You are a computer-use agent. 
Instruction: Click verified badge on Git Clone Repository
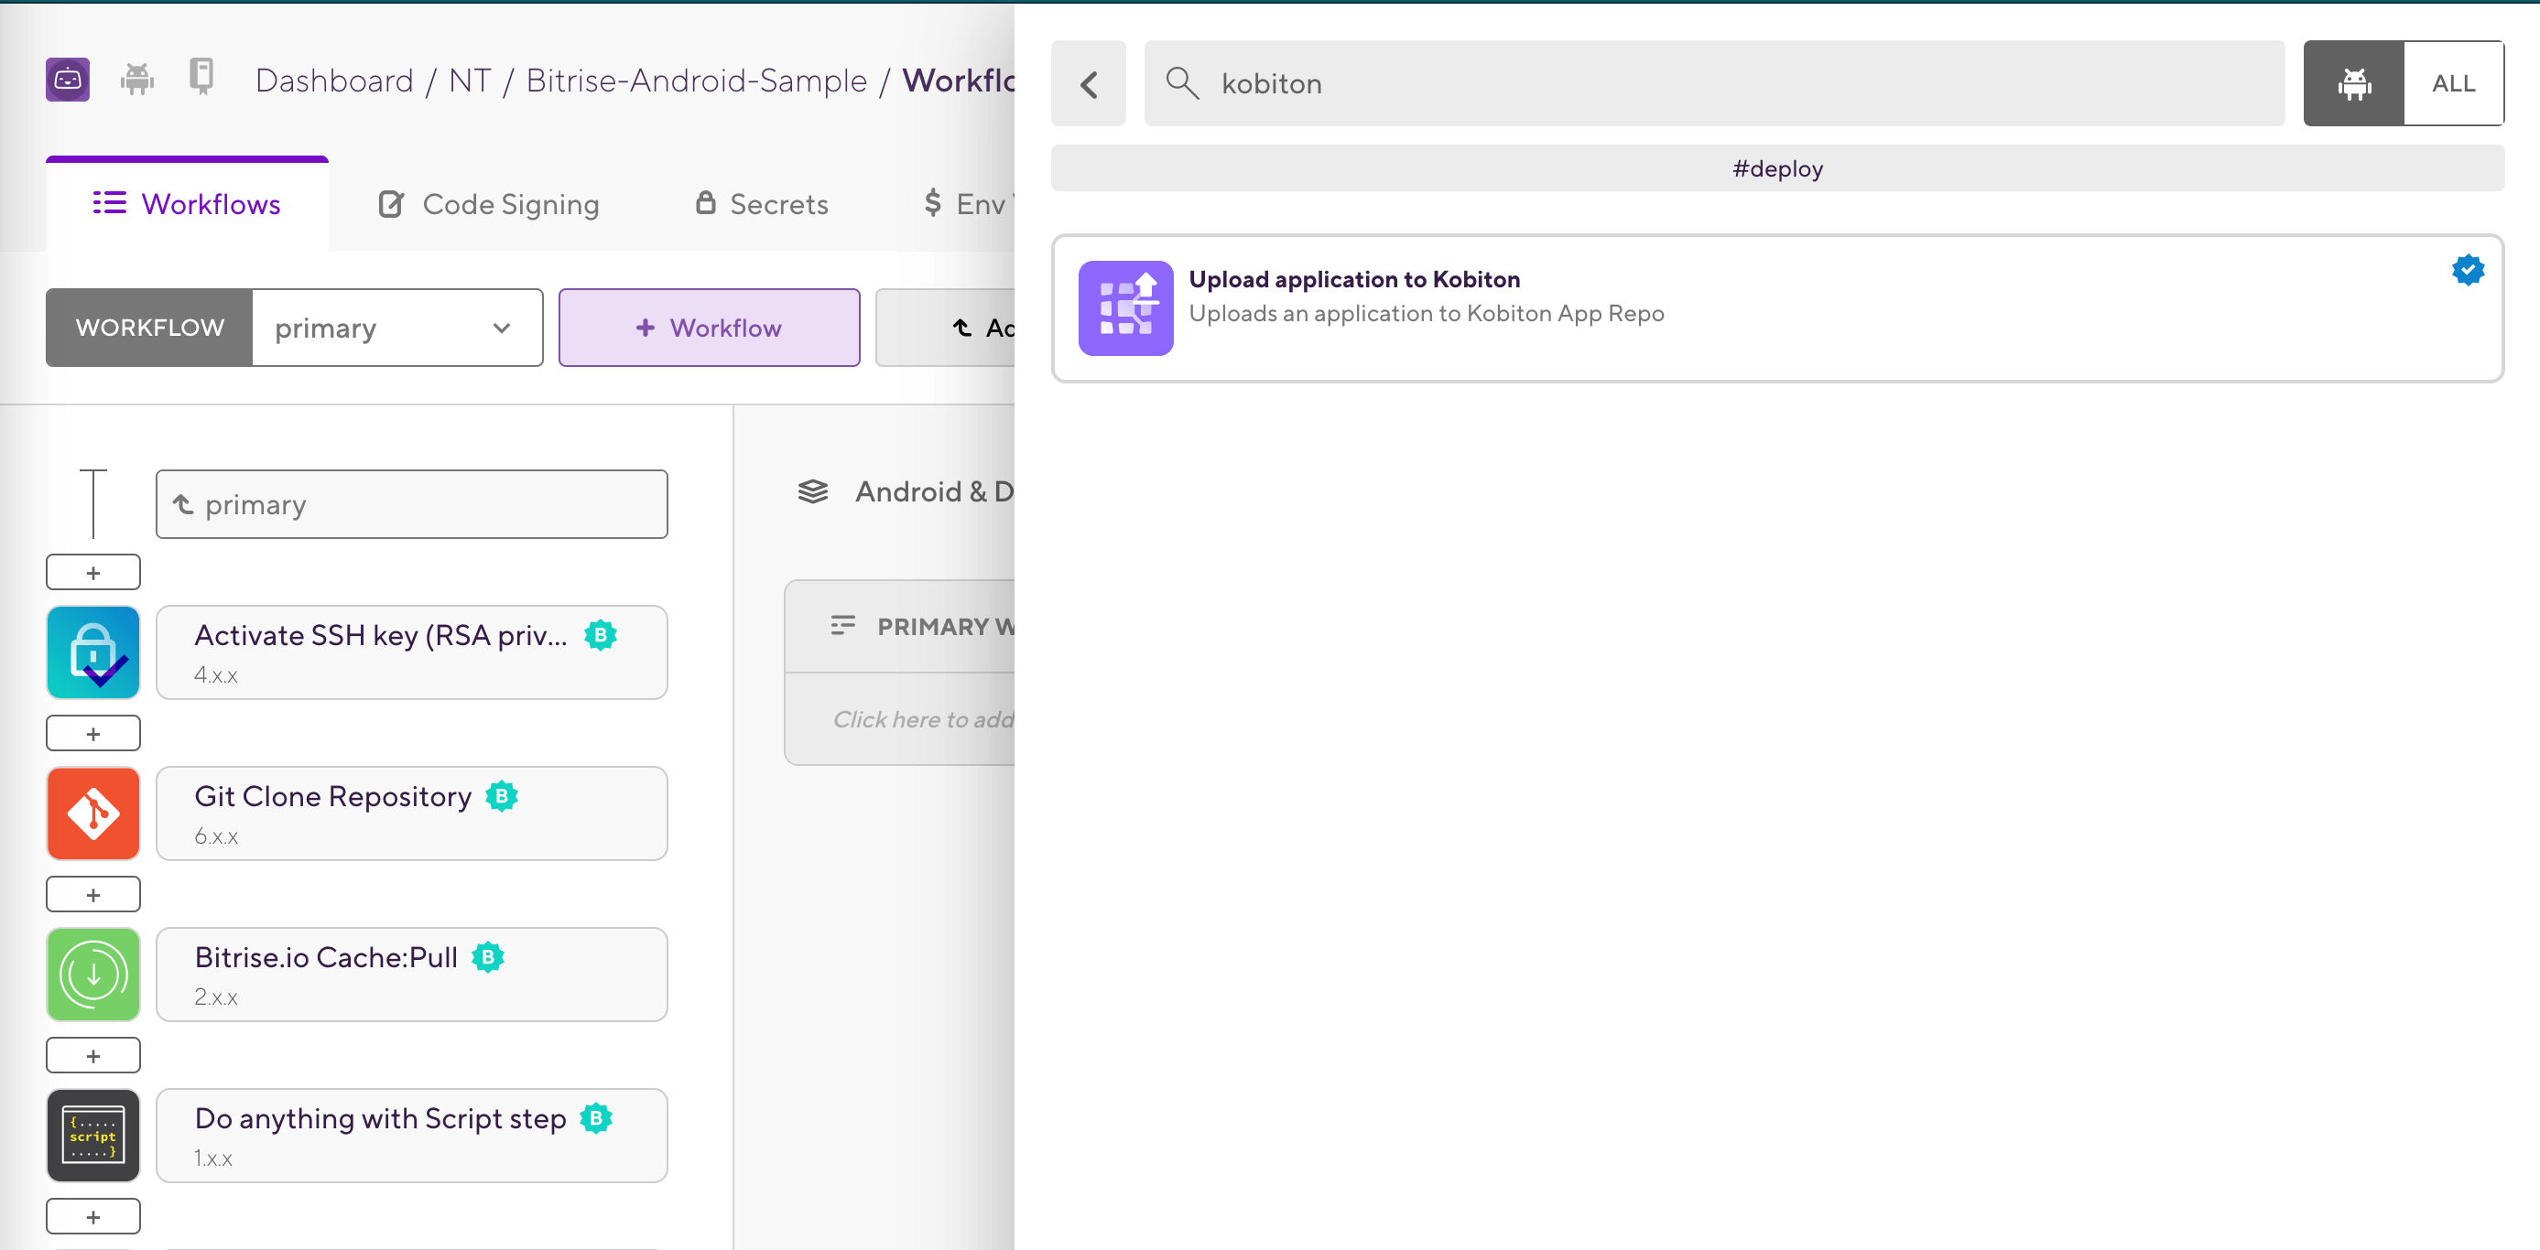tap(502, 796)
